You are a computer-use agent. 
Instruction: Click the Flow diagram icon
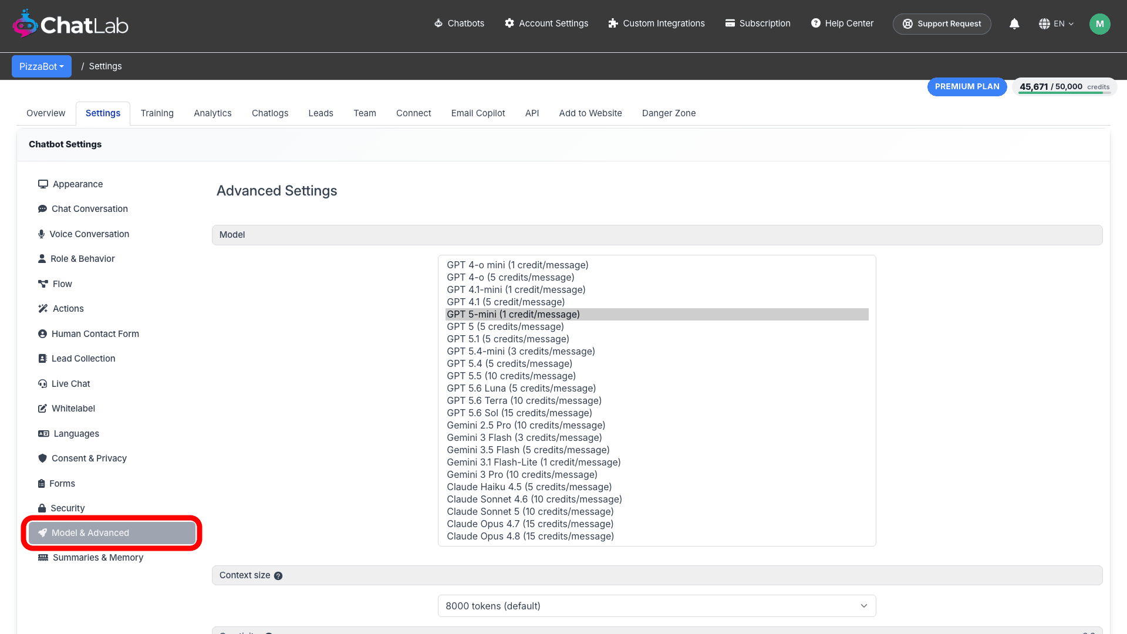click(x=43, y=284)
